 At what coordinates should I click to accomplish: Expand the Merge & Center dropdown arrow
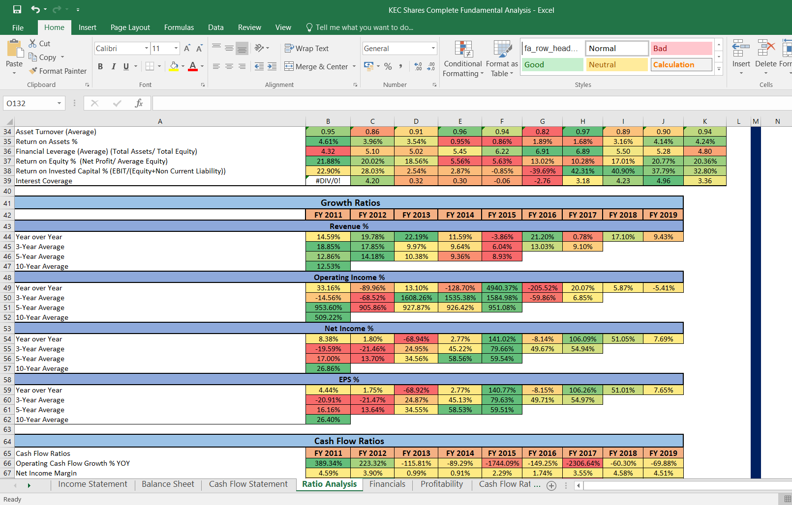[x=354, y=66]
